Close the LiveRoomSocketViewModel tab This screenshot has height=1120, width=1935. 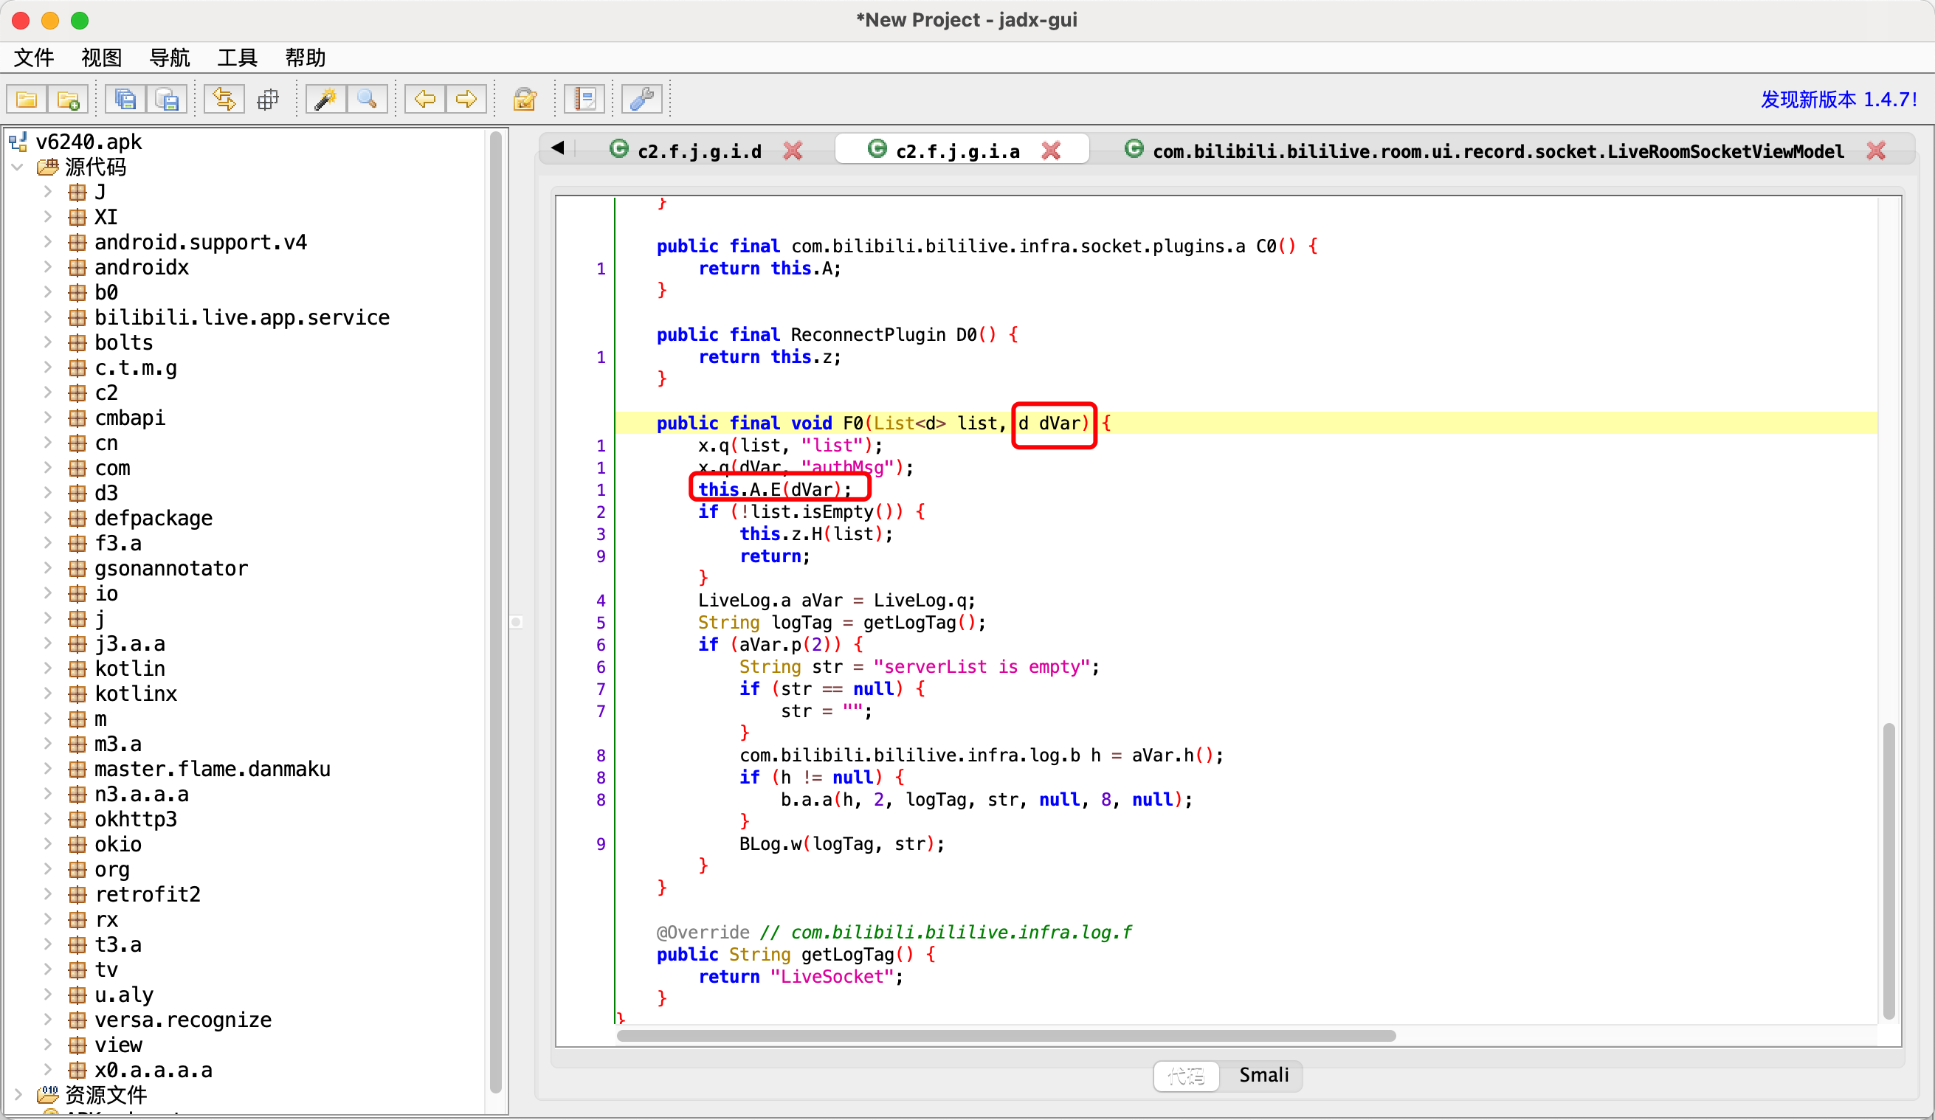pos(1876,151)
